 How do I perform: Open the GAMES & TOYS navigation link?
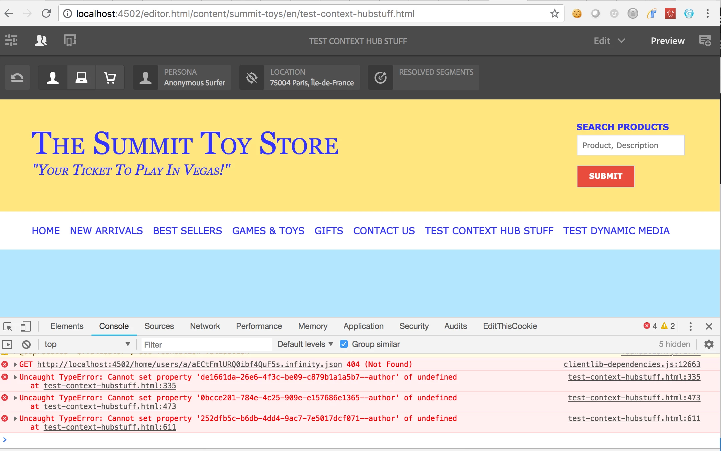268,231
